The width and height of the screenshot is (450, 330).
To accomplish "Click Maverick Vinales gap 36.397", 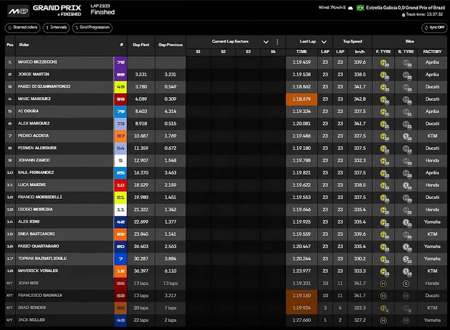I will [x=141, y=271].
